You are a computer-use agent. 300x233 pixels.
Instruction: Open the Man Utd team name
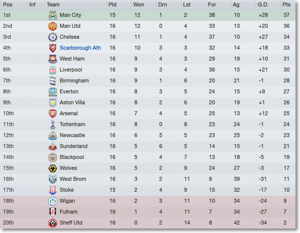(x=70, y=26)
